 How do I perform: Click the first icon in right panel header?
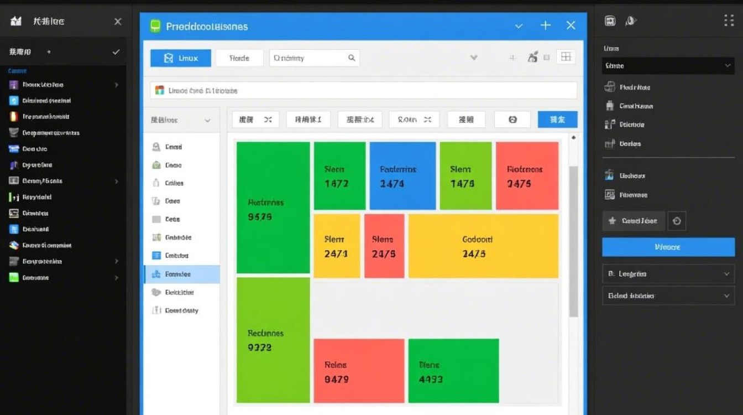coord(610,21)
